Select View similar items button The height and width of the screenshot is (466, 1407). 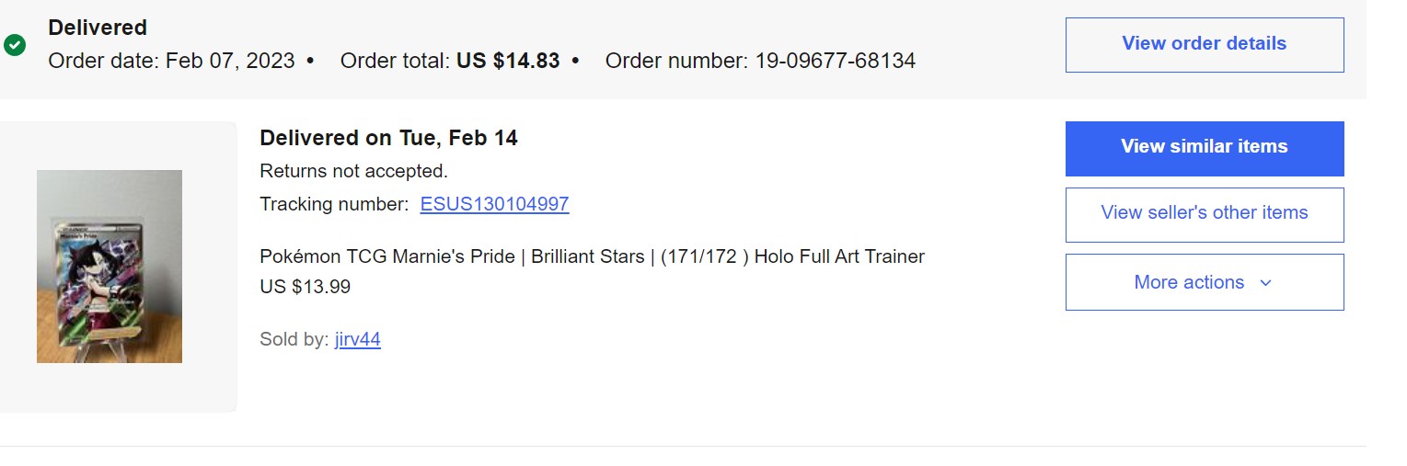click(x=1205, y=148)
